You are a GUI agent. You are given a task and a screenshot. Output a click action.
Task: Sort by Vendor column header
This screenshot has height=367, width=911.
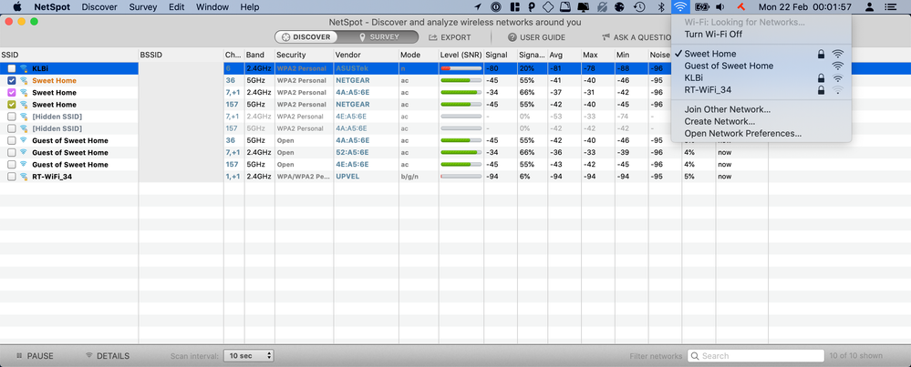pyautogui.click(x=366, y=55)
